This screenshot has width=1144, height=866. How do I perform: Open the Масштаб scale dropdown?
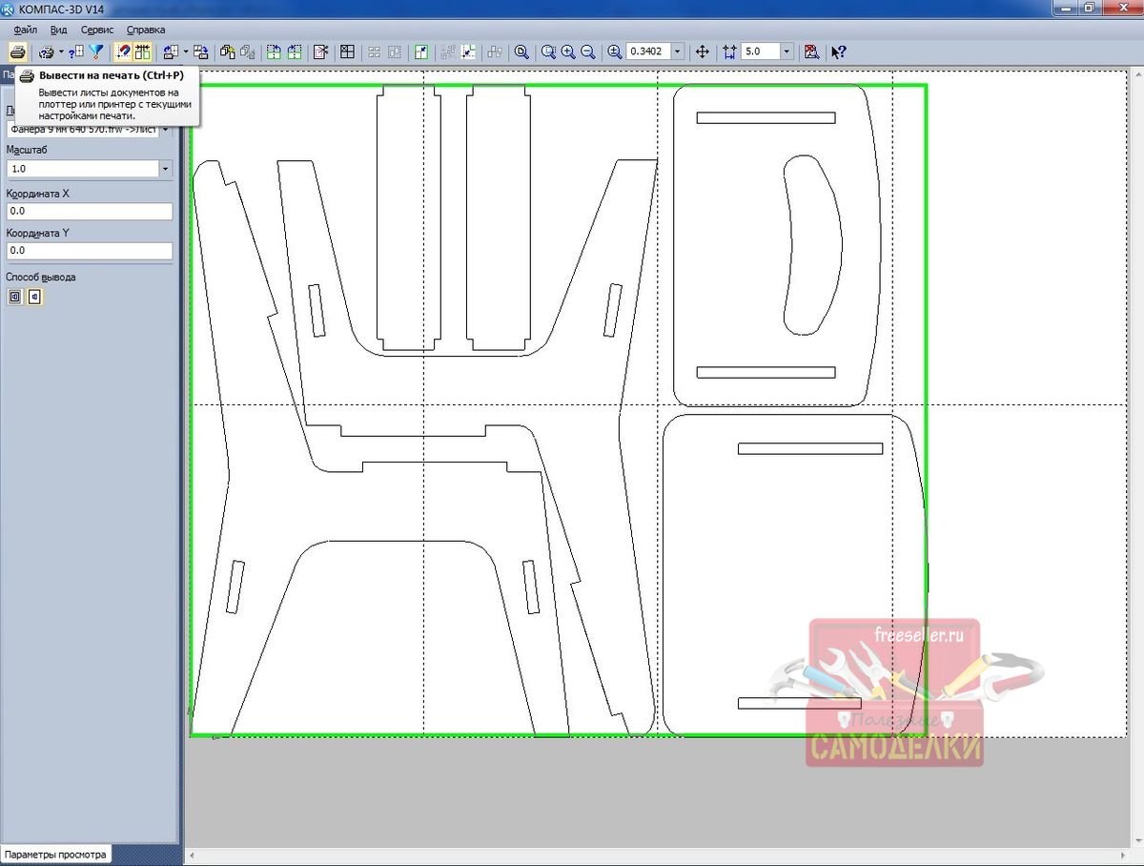[165, 169]
